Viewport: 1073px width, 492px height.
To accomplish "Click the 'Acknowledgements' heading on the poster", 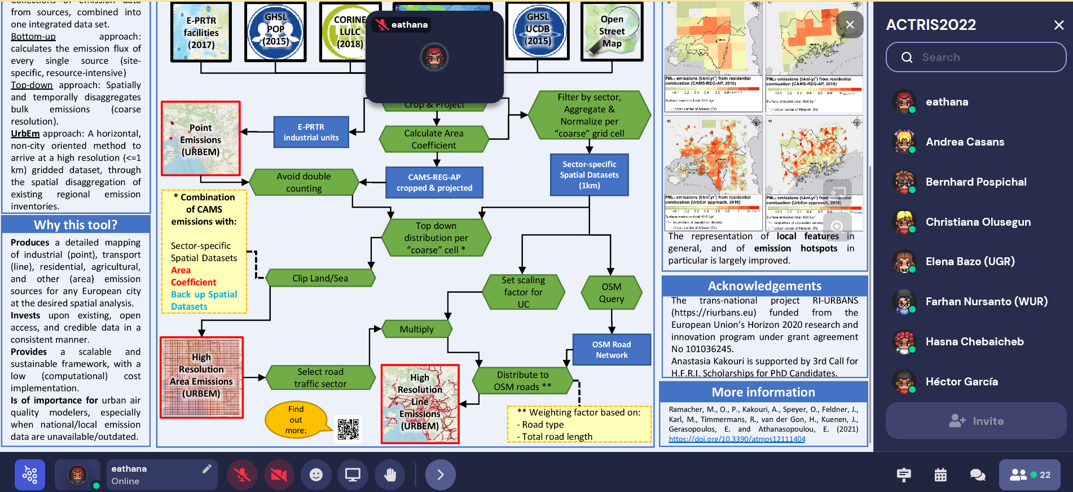I will (x=764, y=285).
